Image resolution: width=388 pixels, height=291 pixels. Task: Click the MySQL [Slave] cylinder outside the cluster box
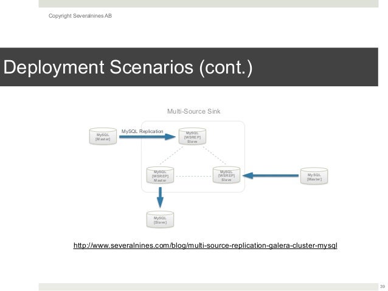tap(160, 219)
